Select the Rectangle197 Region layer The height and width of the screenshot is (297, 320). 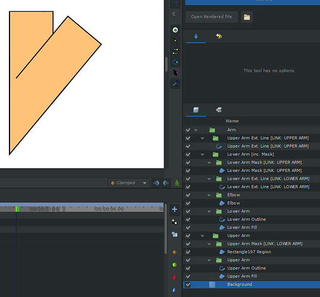249,252
